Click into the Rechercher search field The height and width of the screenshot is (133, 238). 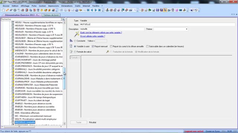tap(31, 19)
